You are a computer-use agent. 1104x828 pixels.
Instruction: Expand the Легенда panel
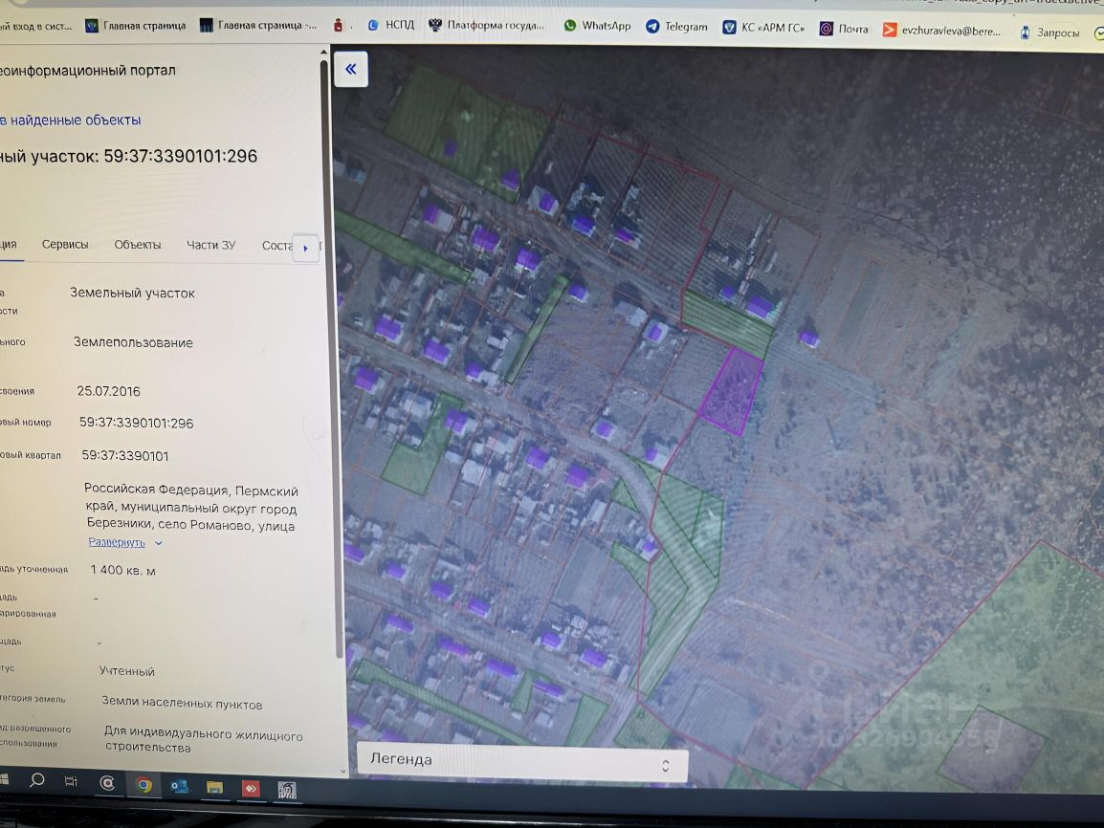(521, 762)
